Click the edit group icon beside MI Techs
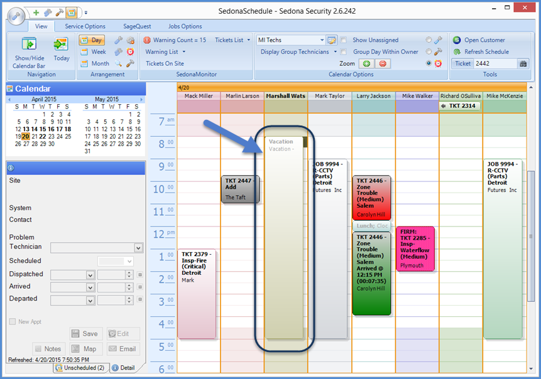Viewport: 541px width, 379px height. [332, 40]
